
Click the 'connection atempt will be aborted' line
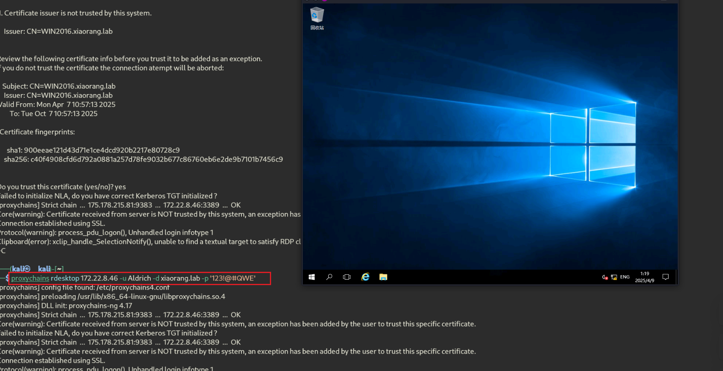pos(112,68)
